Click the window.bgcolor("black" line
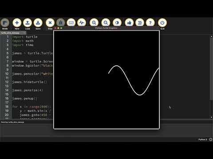Screen dimensions: 213x159 point(32,65)
